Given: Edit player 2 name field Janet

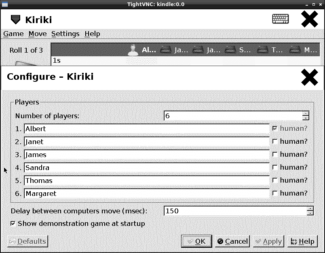Looking at the screenshot, I should (147, 142).
